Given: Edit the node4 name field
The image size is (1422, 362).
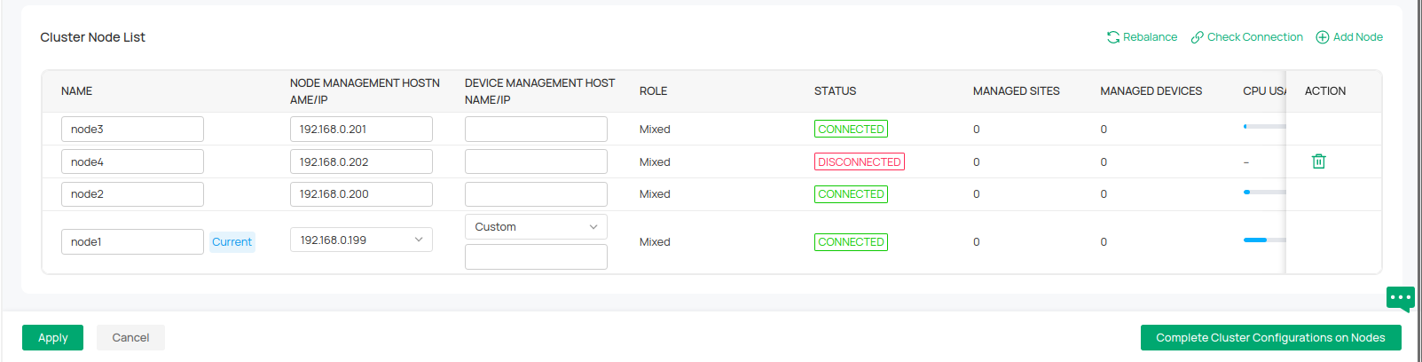Looking at the screenshot, I should click(132, 162).
